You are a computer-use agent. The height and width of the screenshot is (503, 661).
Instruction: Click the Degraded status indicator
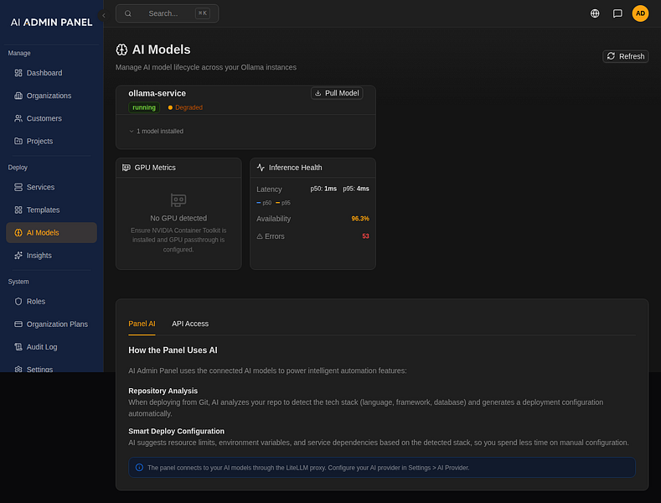(185, 107)
